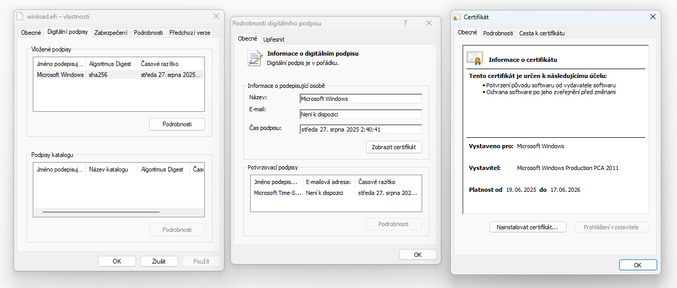Click Ochrana software po jeho zveřejnění line
The width and height of the screenshot is (677, 288).
551,92
